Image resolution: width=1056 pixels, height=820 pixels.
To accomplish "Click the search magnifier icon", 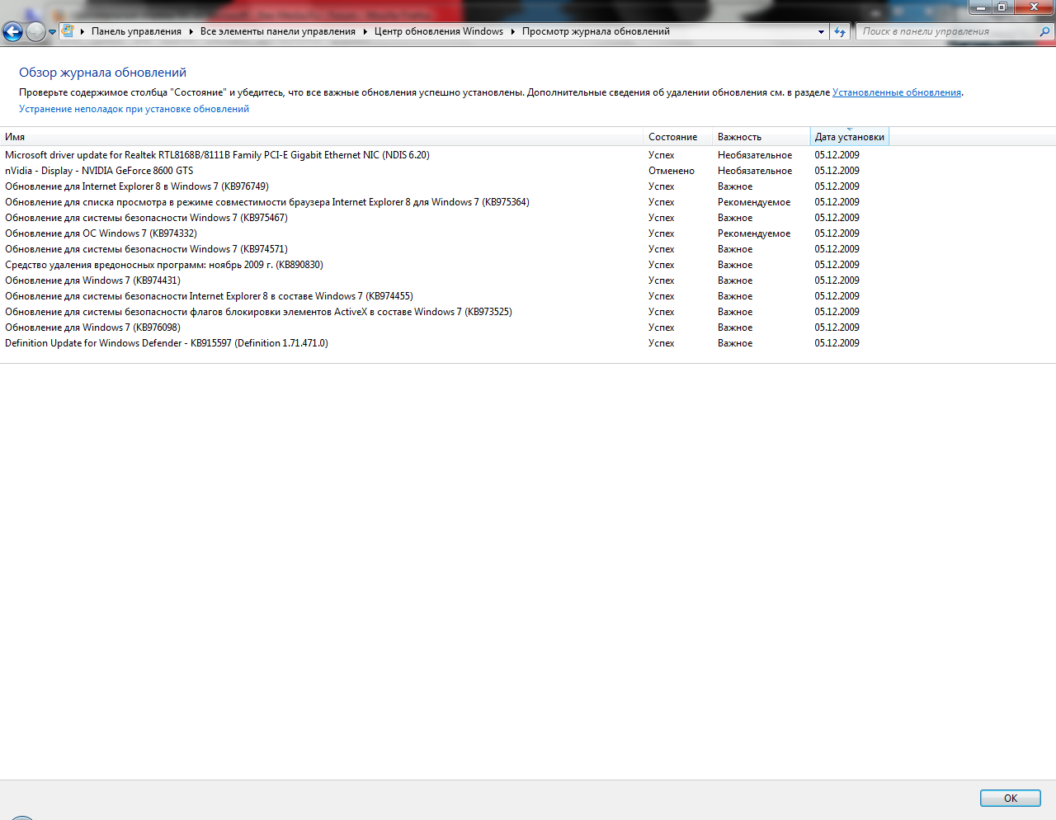I will click(1044, 31).
